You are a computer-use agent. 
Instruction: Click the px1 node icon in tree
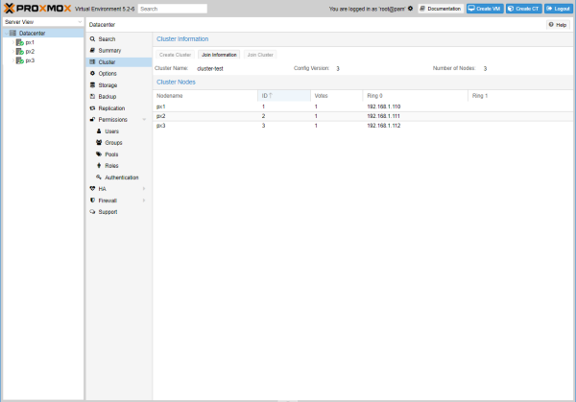(x=19, y=42)
